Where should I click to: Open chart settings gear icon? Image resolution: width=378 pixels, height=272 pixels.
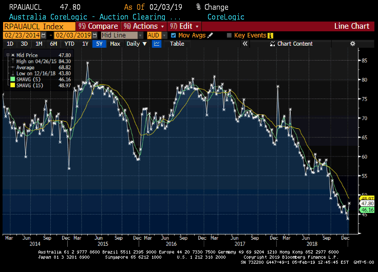pos(352,44)
